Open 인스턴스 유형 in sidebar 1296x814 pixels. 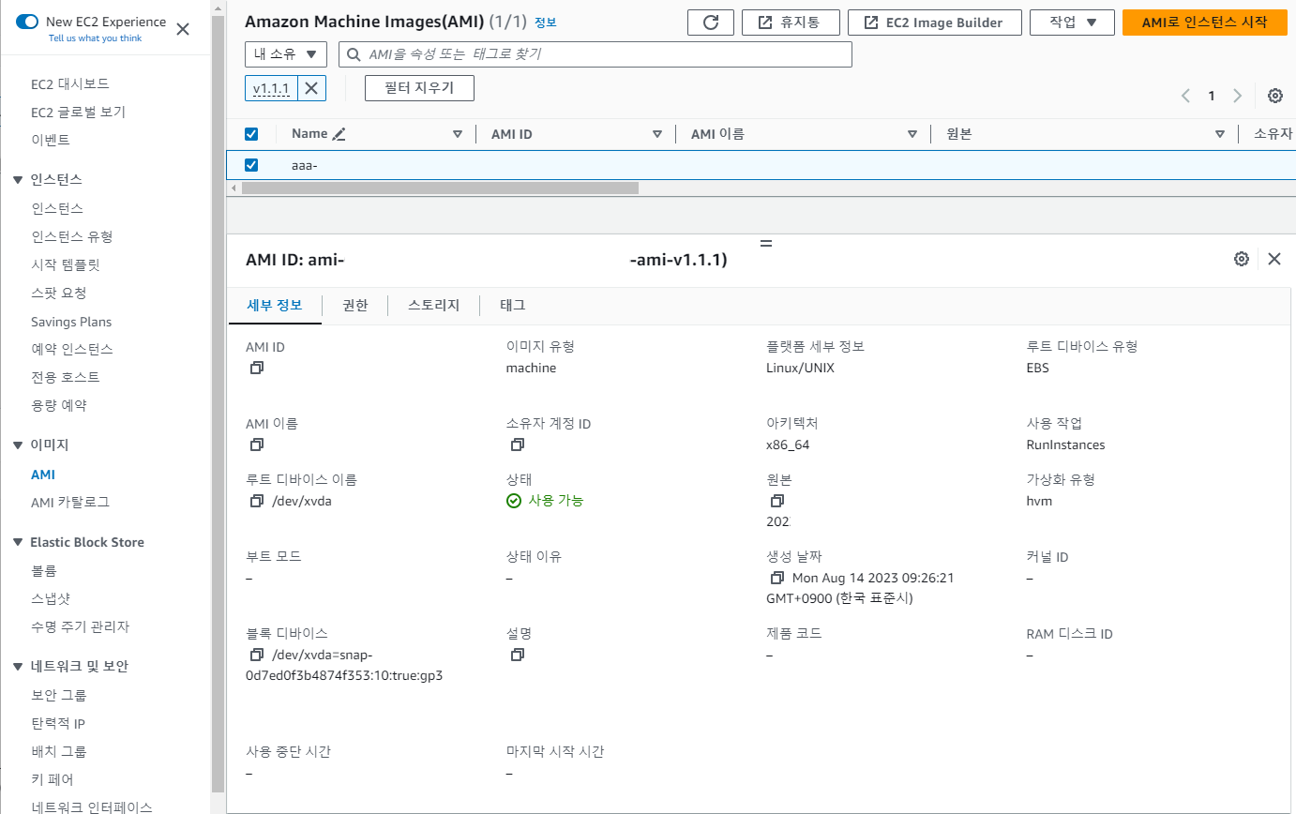(71, 236)
